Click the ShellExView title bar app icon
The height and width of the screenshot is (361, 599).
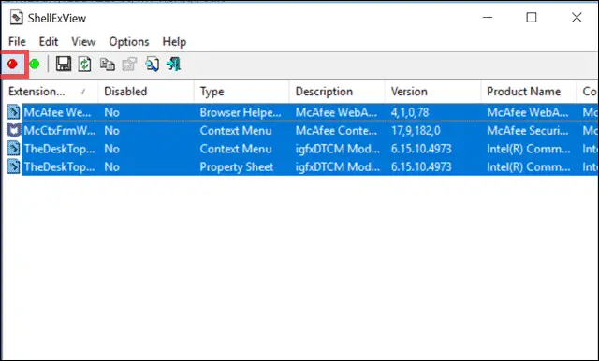click(x=16, y=18)
